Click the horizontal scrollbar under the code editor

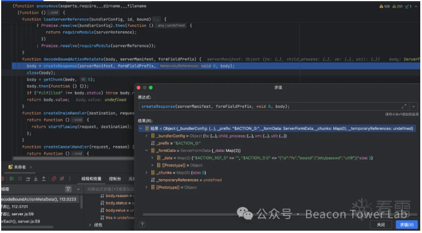[73, 158]
